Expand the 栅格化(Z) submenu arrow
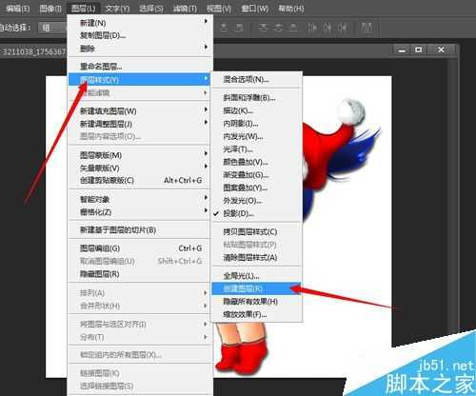This screenshot has width=476, height=396. 206,210
